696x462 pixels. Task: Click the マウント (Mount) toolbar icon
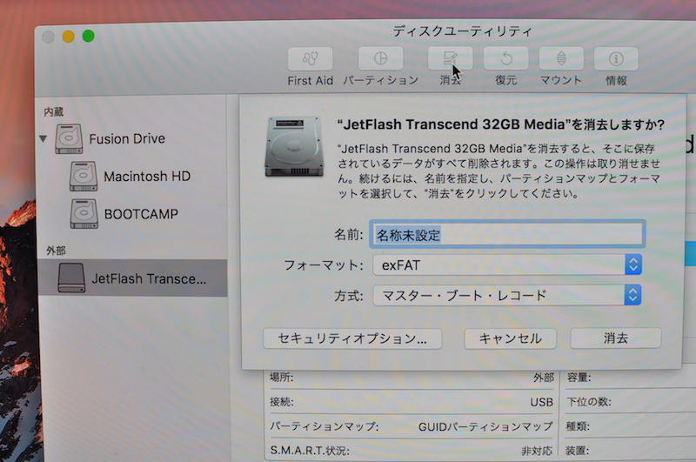point(561,58)
